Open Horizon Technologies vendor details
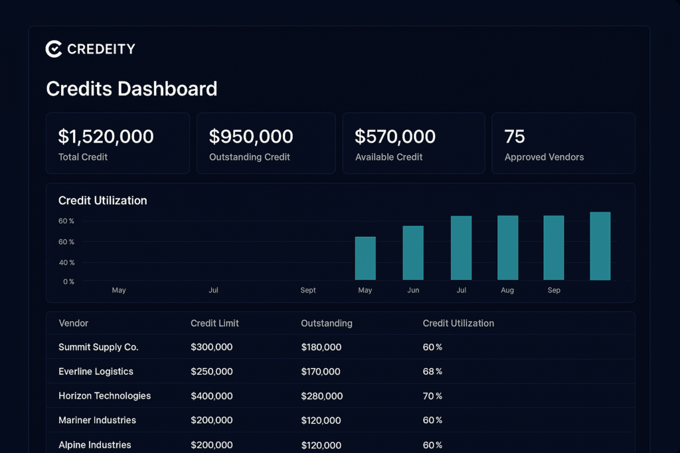 coord(104,396)
